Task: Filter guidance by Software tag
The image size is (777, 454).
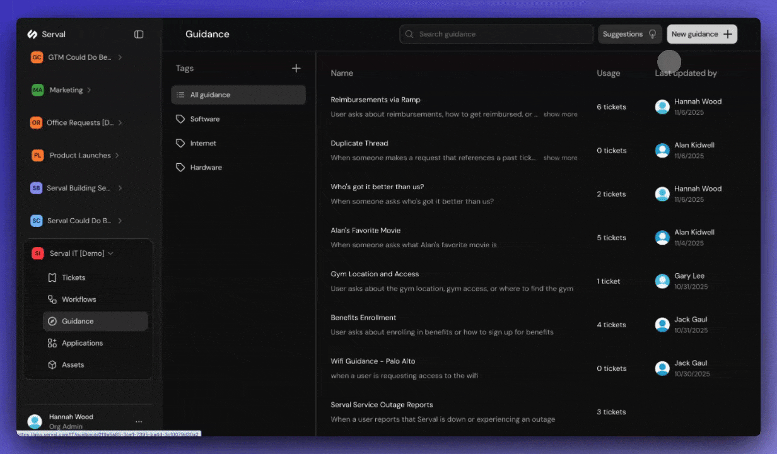Action: click(238, 119)
